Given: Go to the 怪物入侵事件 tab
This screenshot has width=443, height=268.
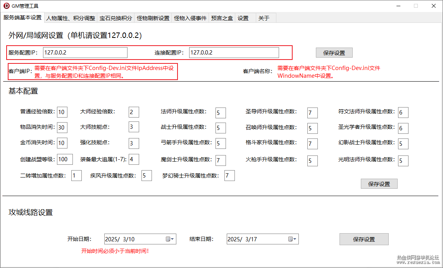Looking at the screenshot, I should coord(190,18).
